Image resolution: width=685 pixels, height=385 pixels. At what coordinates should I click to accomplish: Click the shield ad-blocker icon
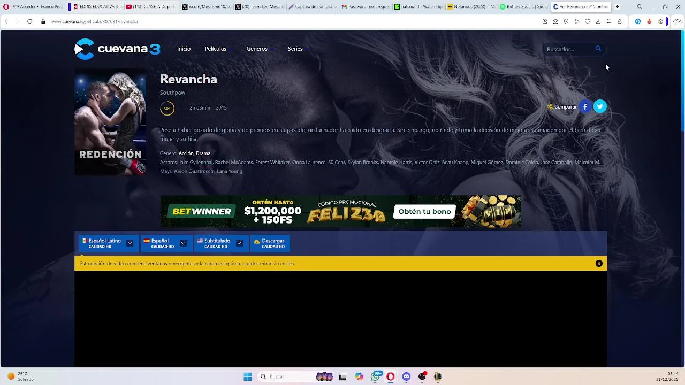click(566, 21)
